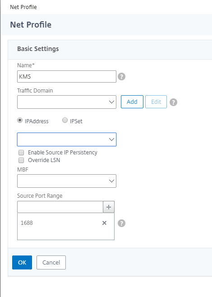Click the help icon beside Name field
The width and height of the screenshot is (212, 297).
click(121, 77)
